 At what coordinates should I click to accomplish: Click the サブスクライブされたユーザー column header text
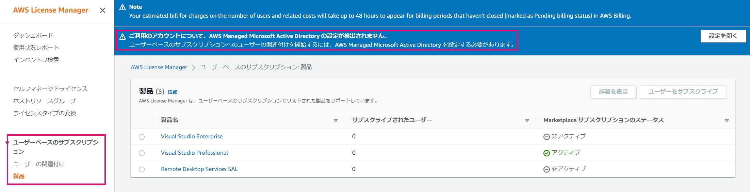pos(392,120)
